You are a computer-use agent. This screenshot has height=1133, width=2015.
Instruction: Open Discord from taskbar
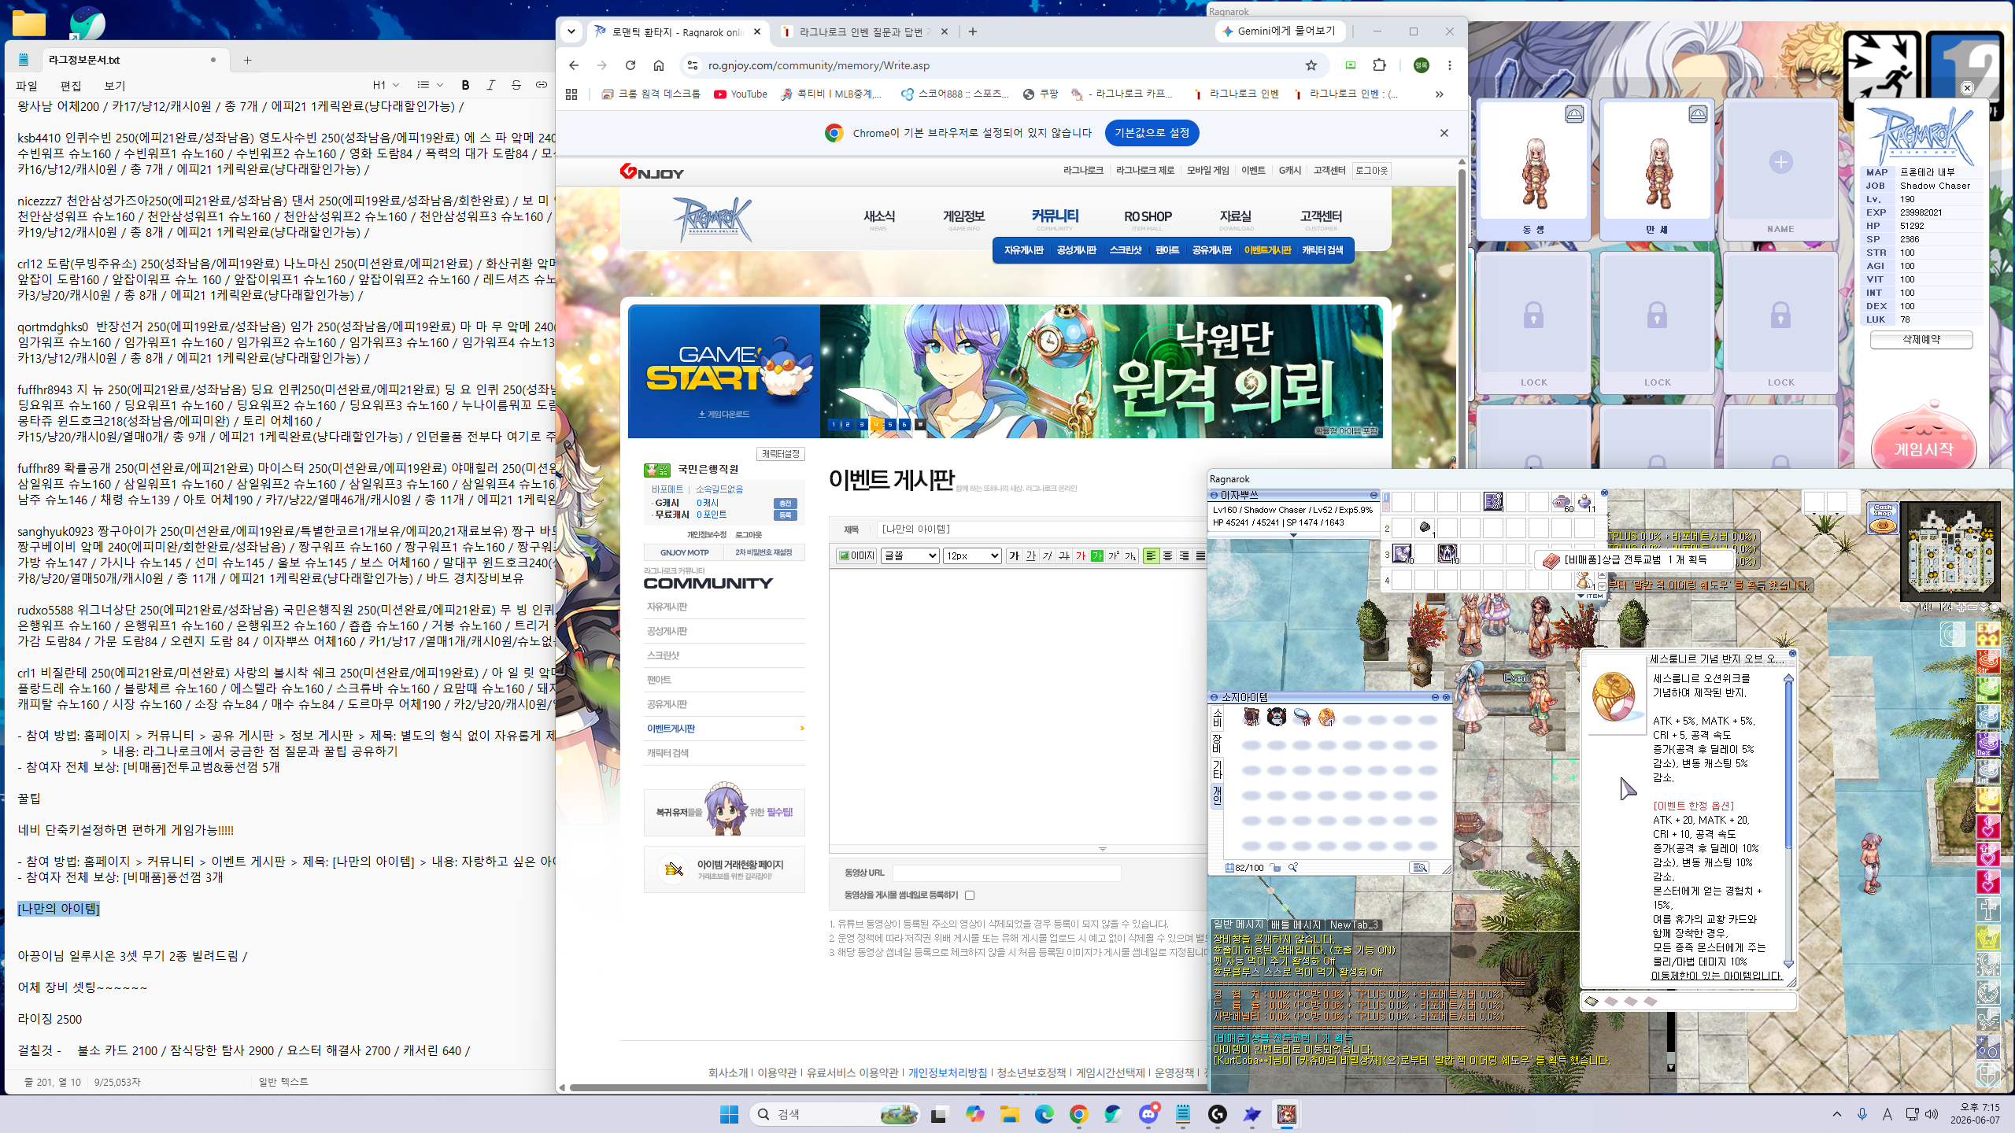point(1148,1114)
